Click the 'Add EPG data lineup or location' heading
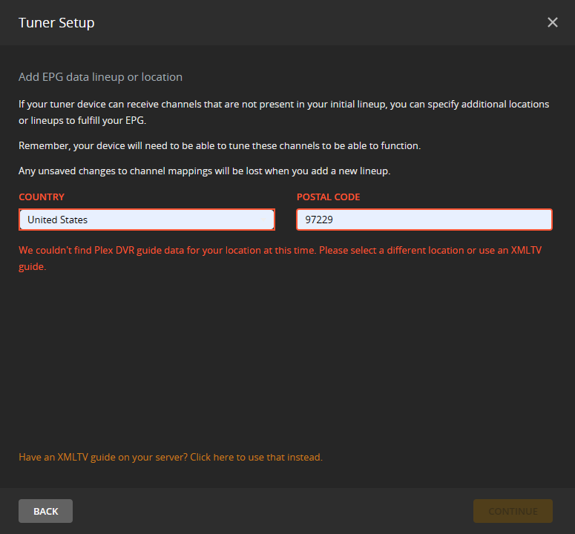 (x=100, y=77)
